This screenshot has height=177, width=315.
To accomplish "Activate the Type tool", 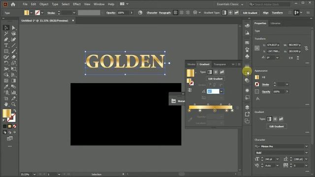I will coord(6,45).
